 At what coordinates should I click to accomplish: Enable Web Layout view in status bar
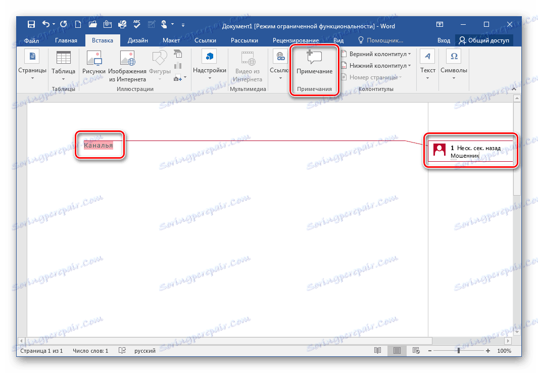(416, 350)
